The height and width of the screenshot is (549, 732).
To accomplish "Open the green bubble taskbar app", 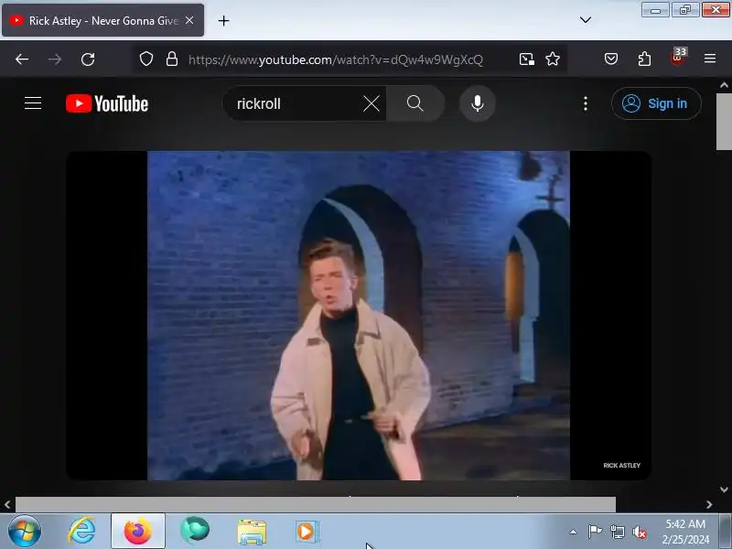I will 195,531.
